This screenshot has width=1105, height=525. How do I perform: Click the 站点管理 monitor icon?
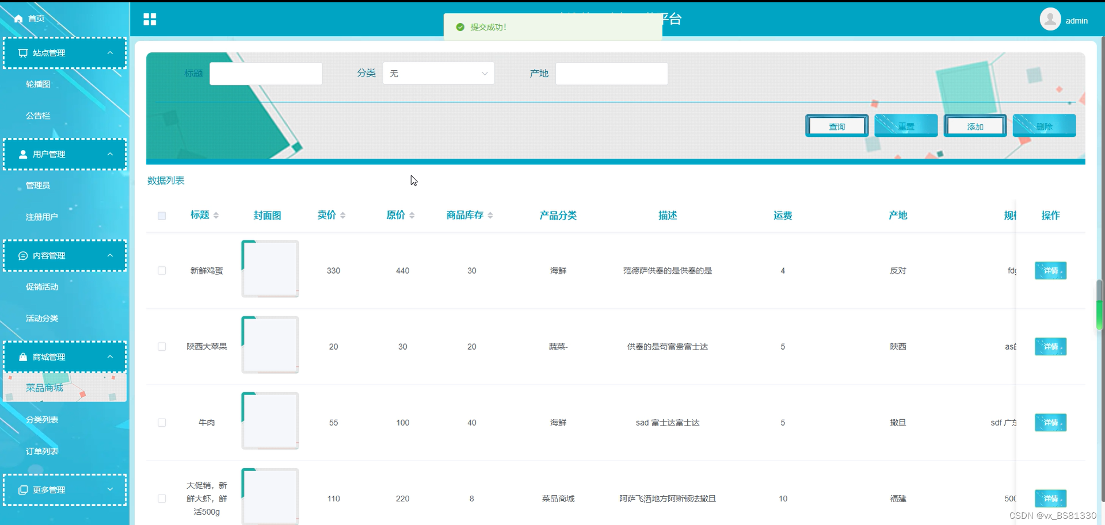pyautogui.click(x=23, y=53)
